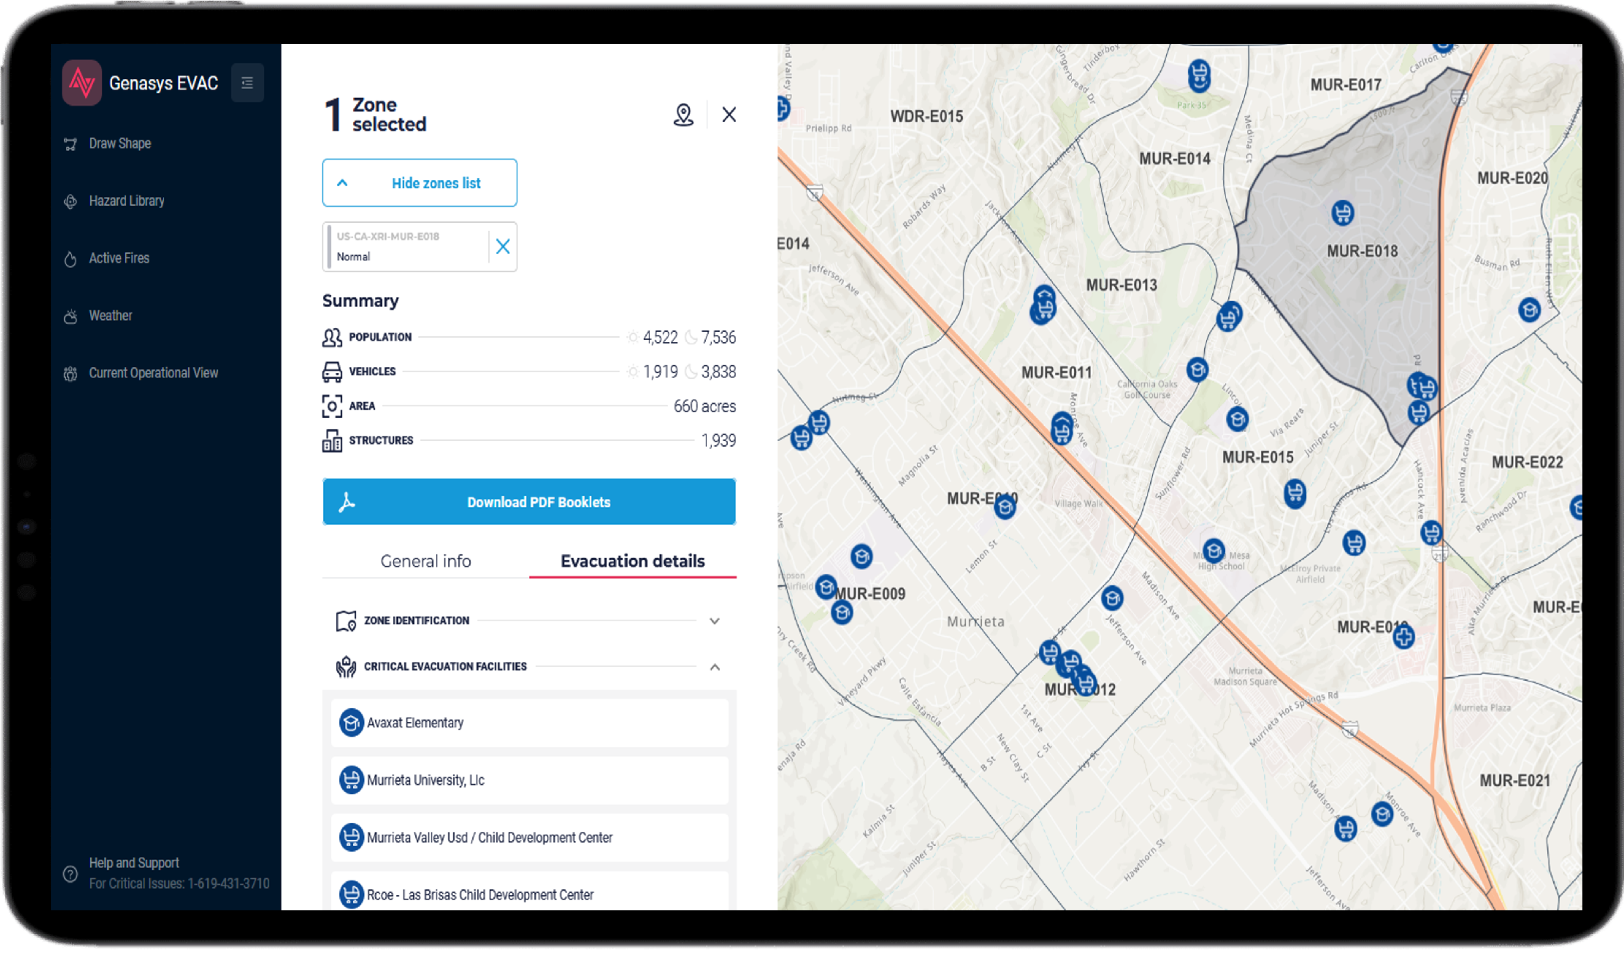Open the Evacuation details tab
This screenshot has width=1624, height=968.
[x=632, y=561]
